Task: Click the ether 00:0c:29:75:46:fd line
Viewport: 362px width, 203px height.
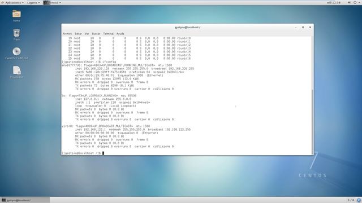Action: point(119,75)
